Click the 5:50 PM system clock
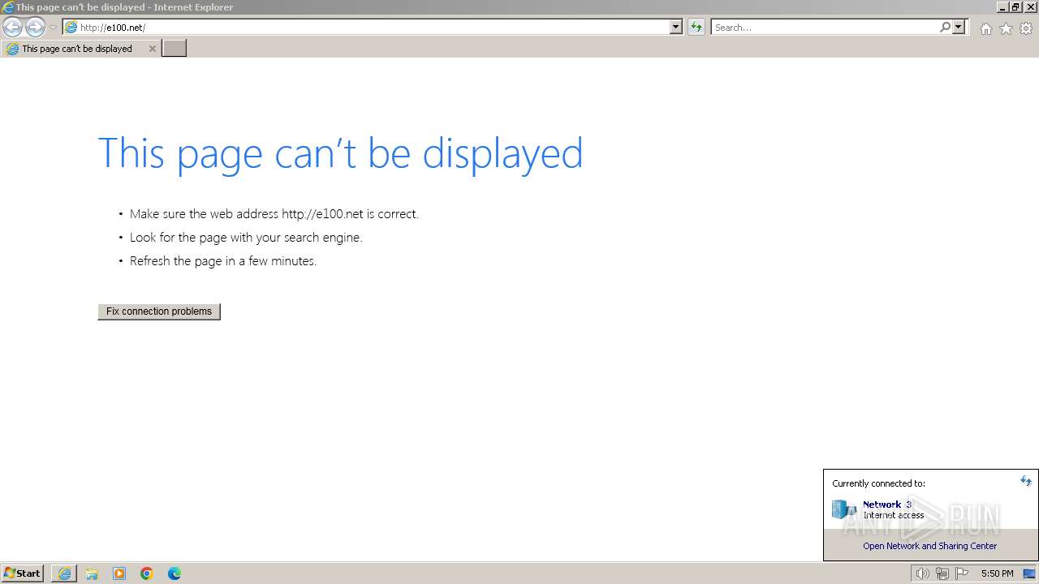 998,573
